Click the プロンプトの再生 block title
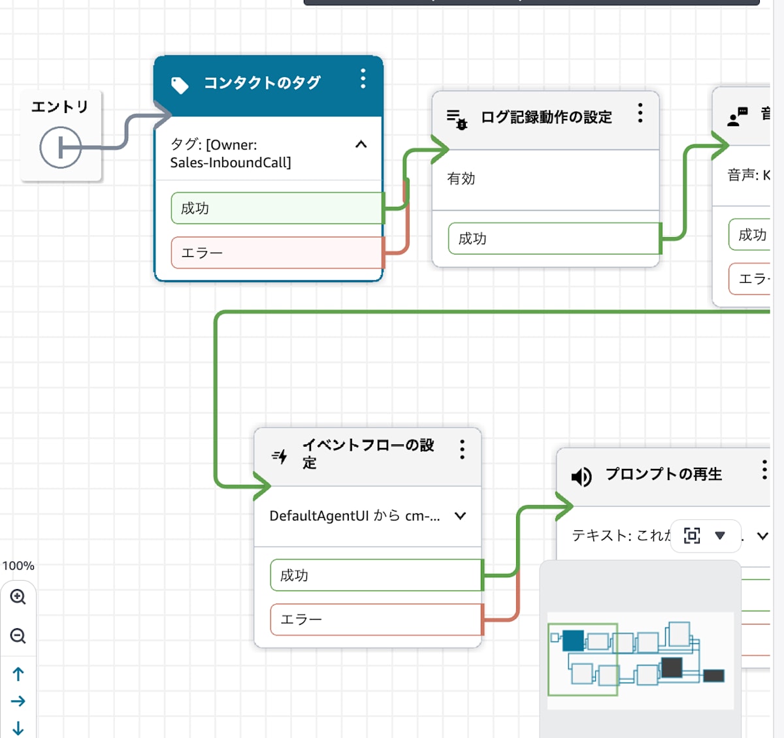Screen dimensions: 784x738 (663, 474)
